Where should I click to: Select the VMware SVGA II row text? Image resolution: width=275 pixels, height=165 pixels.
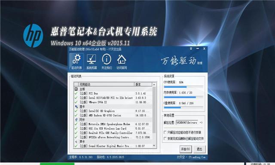pyautogui.click(x=93, y=102)
